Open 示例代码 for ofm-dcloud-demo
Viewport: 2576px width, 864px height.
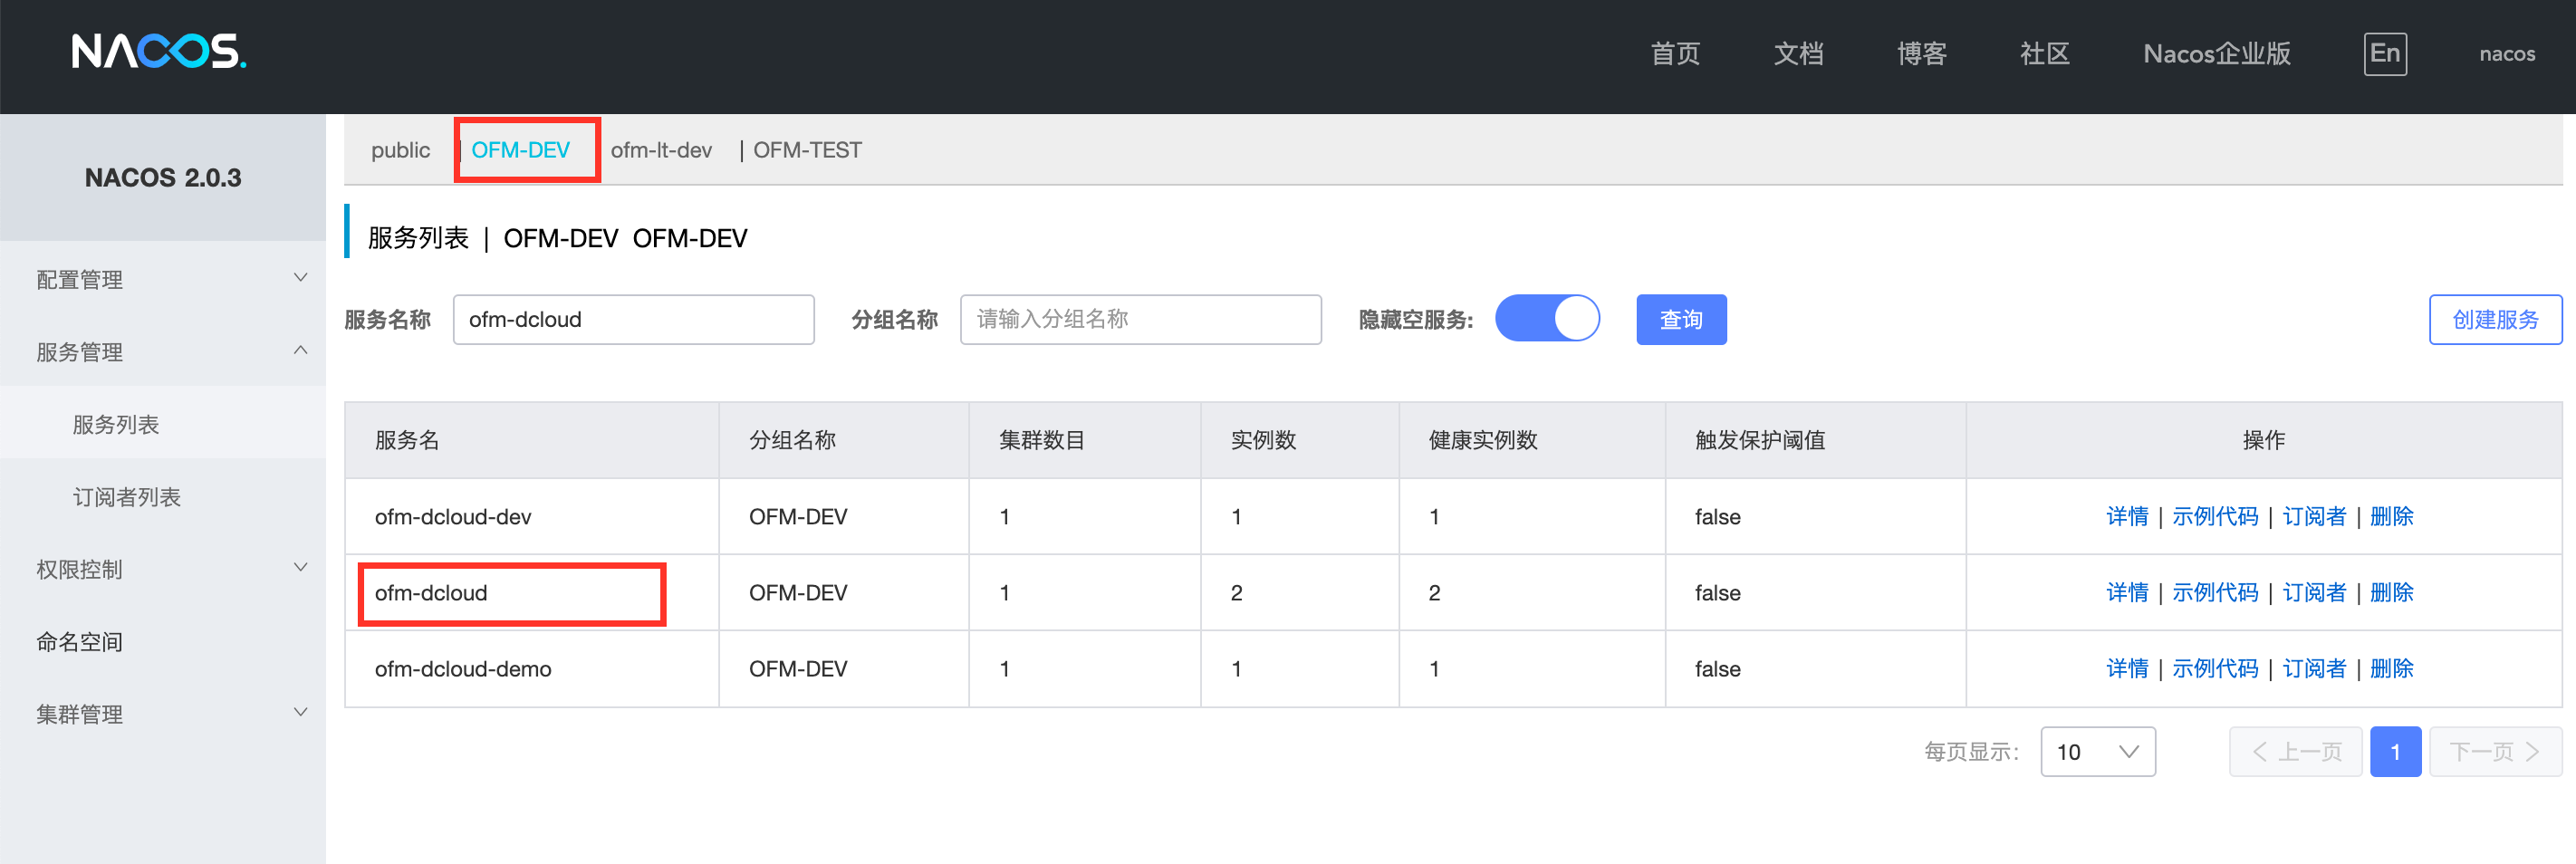2215,668
